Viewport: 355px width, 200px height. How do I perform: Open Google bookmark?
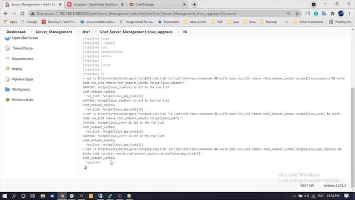click(x=29, y=22)
